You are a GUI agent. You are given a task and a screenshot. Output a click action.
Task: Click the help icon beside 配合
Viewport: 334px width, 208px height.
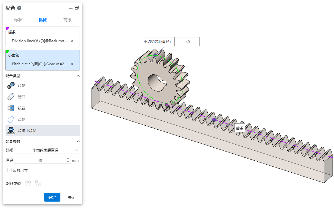pos(19,8)
